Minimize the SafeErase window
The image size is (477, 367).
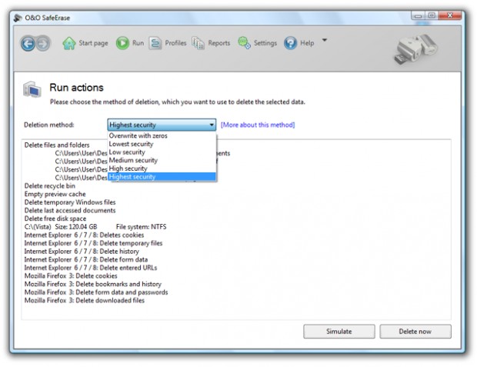pyautogui.click(x=419, y=16)
